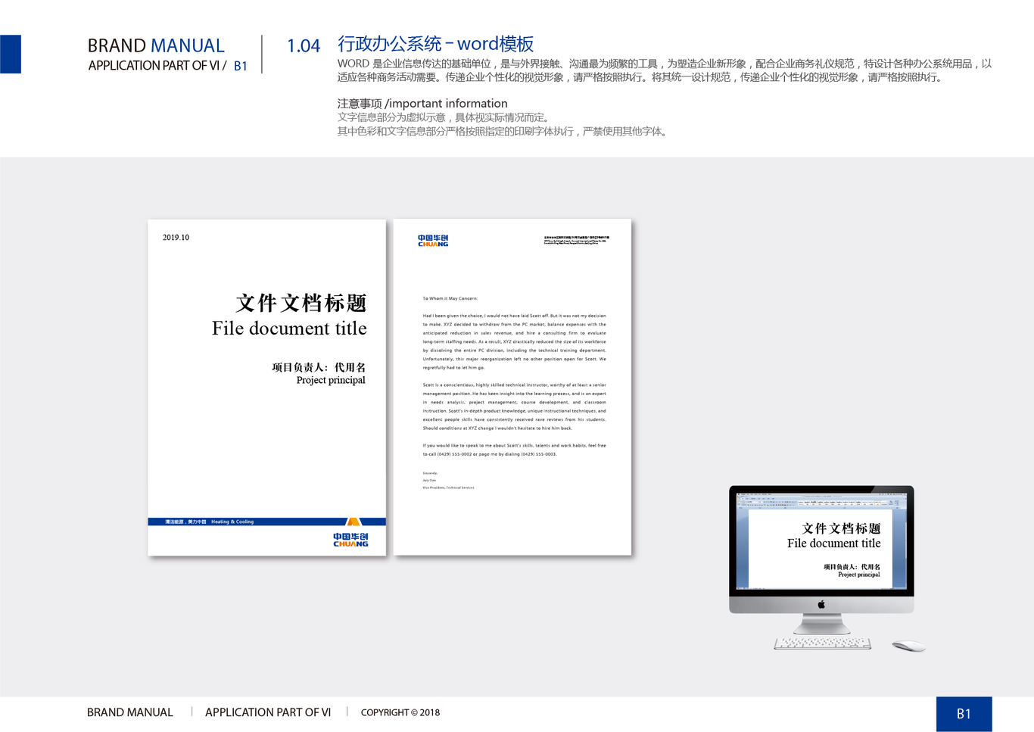
Task: Click the slogan '清洁能源，美力中国' in the blue band
Action: [185, 522]
